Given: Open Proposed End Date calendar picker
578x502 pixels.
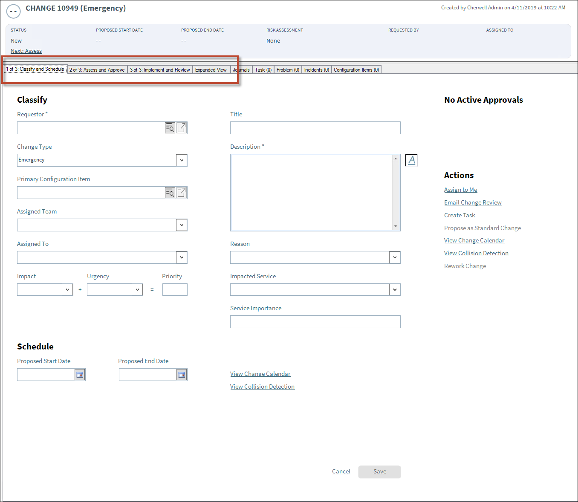Looking at the screenshot, I should tap(182, 375).
